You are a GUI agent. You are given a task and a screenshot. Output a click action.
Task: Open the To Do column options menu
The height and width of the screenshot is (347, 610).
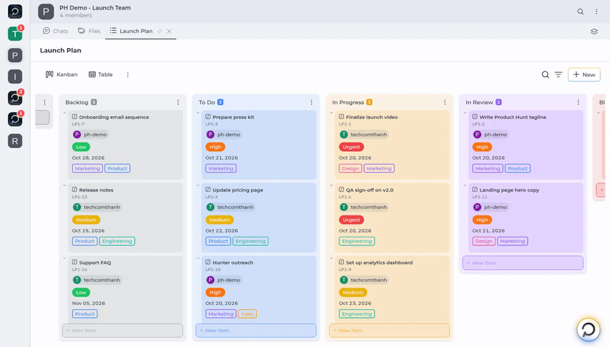tap(311, 102)
